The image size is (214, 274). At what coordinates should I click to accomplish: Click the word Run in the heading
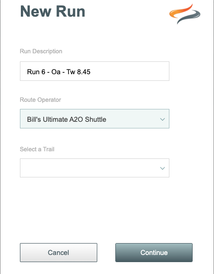(71, 11)
